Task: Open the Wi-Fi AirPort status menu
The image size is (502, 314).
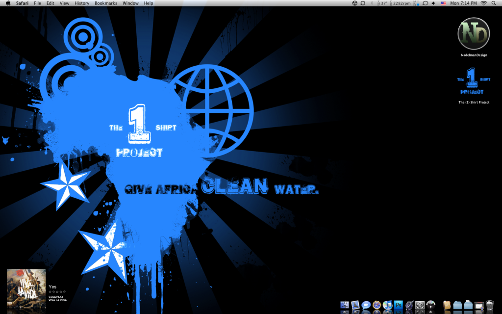Action: pyautogui.click(x=484, y=3)
